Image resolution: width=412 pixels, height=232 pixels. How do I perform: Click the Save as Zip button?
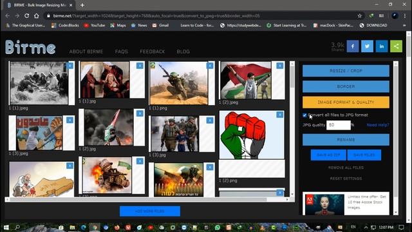pyautogui.click(x=328, y=155)
